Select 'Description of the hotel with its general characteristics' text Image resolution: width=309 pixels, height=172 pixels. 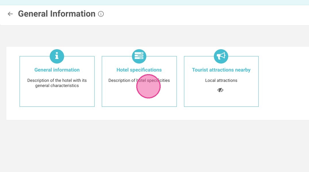click(57, 83)
